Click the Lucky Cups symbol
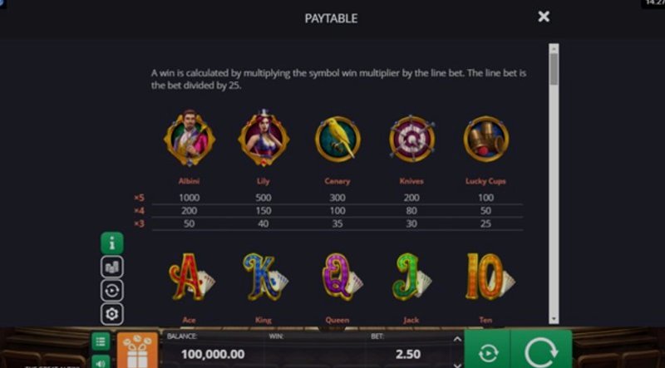The height and width of the screenshot is (368, 665). click(x=486, y=139)
